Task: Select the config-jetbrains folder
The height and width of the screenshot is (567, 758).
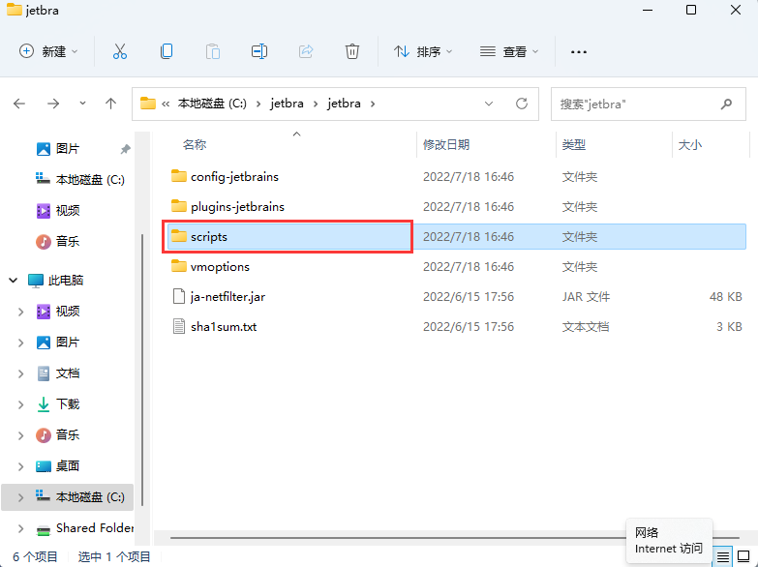Action: (456, 177)
